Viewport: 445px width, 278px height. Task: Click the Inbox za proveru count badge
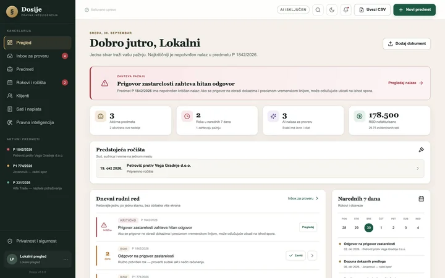[65, 56]
